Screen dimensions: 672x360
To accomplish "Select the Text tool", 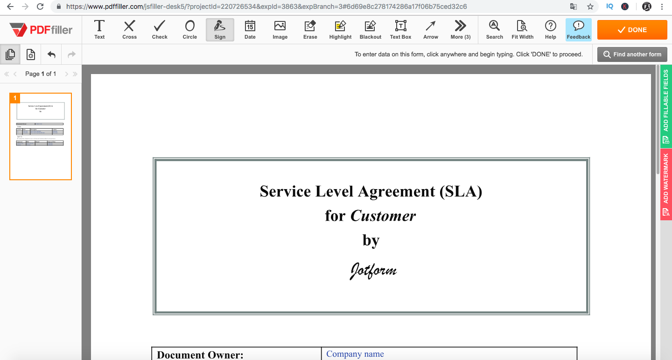I will [99, 30].
